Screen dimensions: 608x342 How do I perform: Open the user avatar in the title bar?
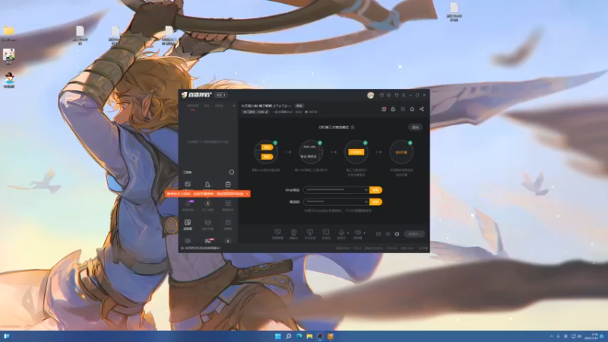pos(371,95)
